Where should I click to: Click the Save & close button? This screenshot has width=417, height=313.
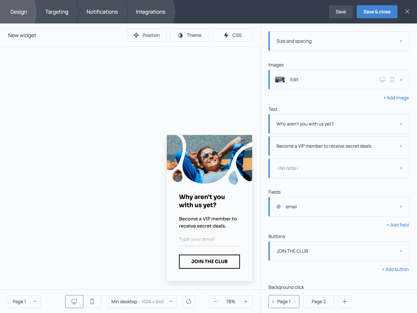pos(377,11)
